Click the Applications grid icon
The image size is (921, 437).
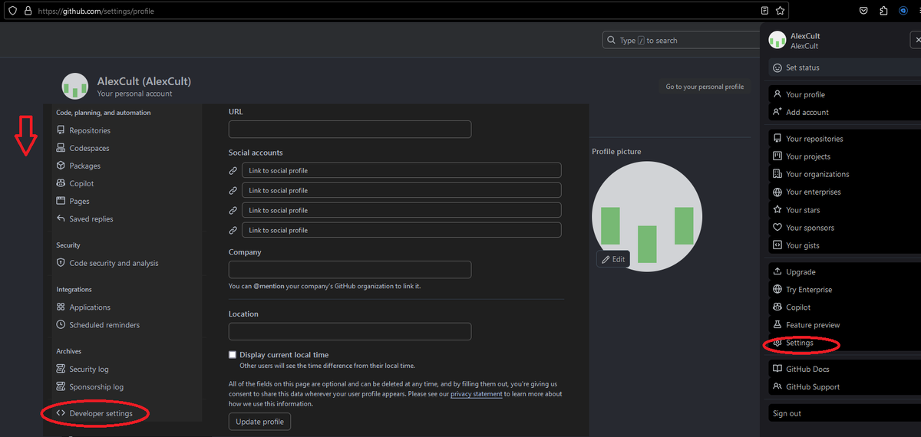[x=61, y=307]
